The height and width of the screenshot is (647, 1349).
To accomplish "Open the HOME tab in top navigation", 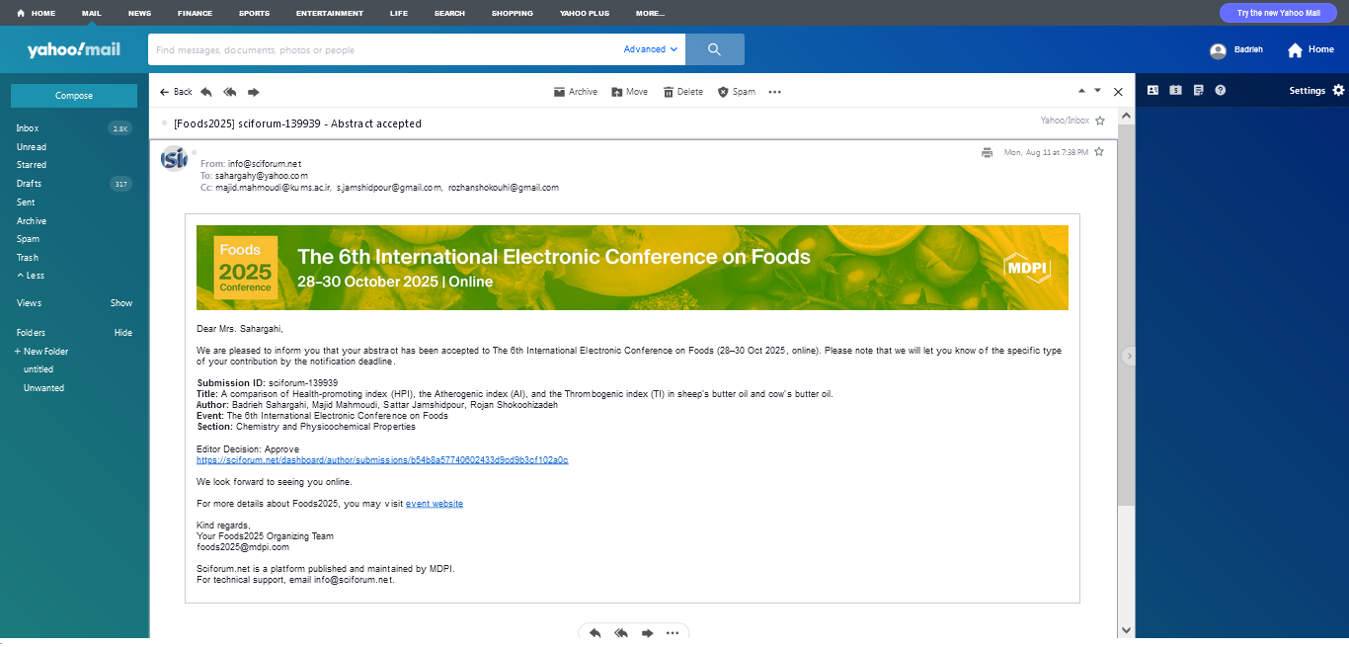I will 37,13.
